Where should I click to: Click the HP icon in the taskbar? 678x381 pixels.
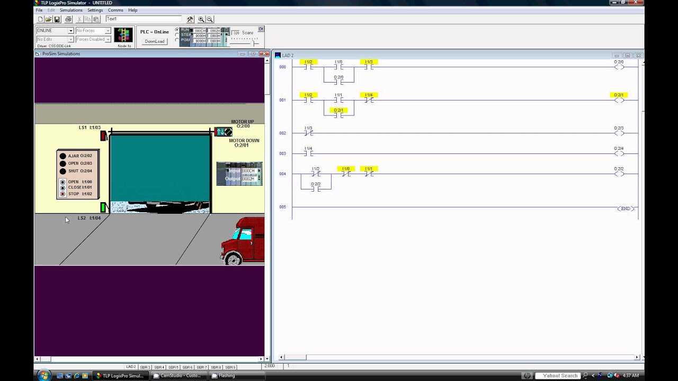[x=527, y=376]
